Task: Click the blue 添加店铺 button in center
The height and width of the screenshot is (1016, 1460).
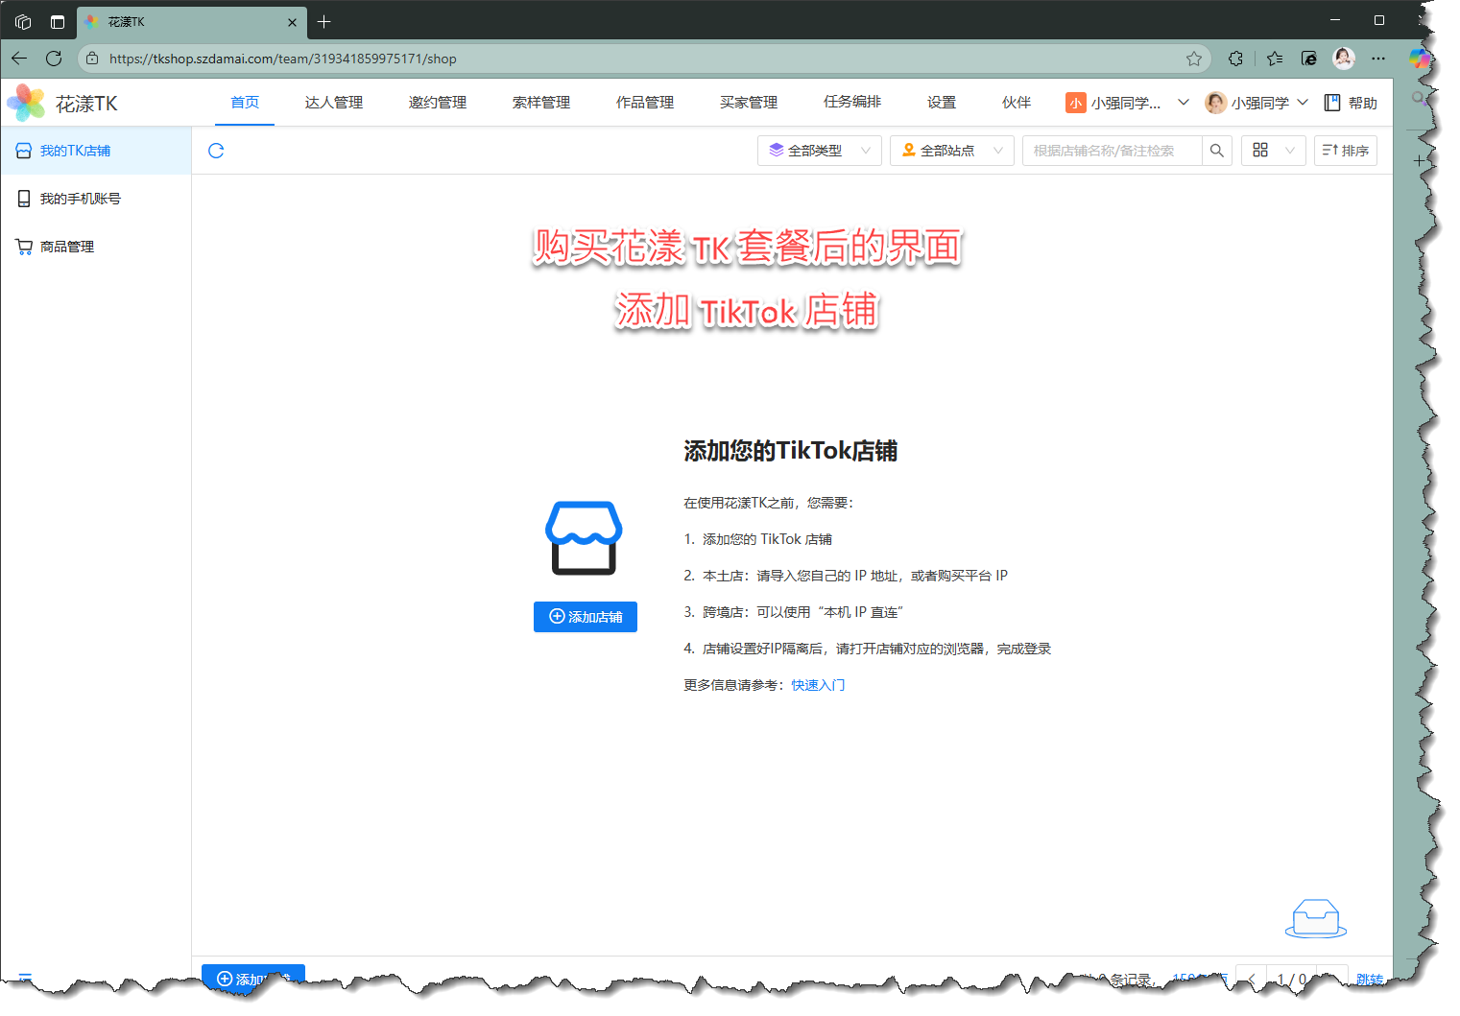Action: pyautogui.click(x=586, y=617)
